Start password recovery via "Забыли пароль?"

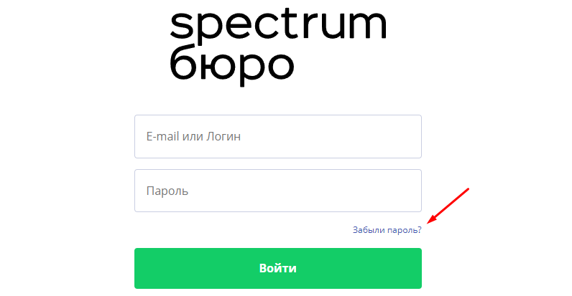(387, 230)
